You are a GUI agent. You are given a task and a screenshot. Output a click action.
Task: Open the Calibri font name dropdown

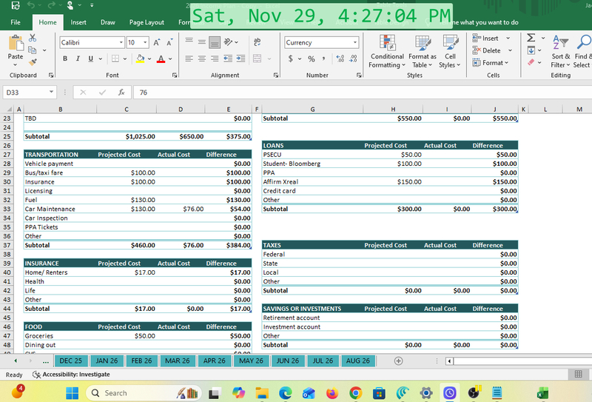tap(122, 43)
